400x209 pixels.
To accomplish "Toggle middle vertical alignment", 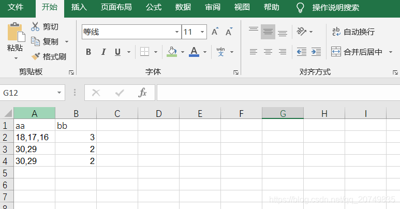I will pos(268,32).
